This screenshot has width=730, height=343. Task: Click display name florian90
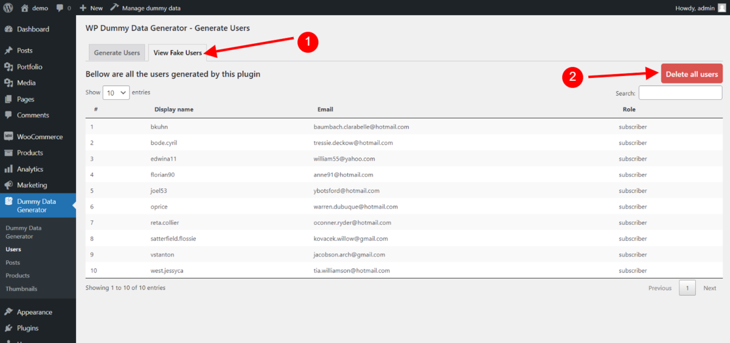(163, 175)
